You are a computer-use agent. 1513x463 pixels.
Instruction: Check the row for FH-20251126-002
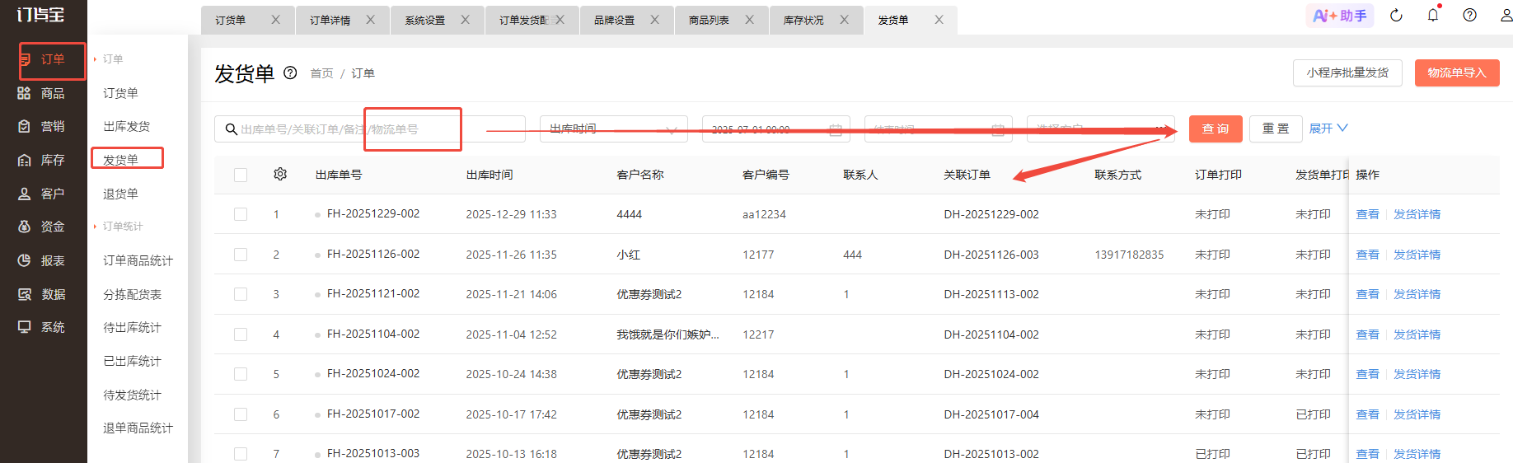[241, 255]
